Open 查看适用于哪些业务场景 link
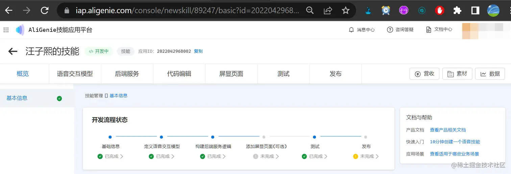The height and width of the screenshot is (174, 511). click(455, 154)
